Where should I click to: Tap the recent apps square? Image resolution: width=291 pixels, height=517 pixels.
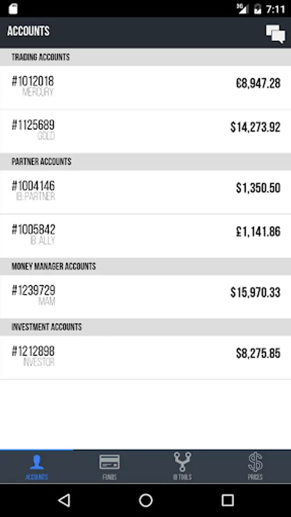pyautogui.click(x=227, y=500)
